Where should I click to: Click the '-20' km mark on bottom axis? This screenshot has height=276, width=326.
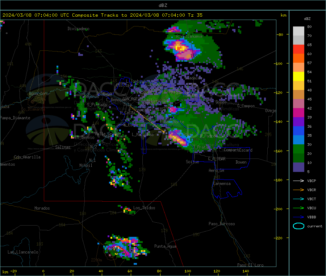(13, 271)
